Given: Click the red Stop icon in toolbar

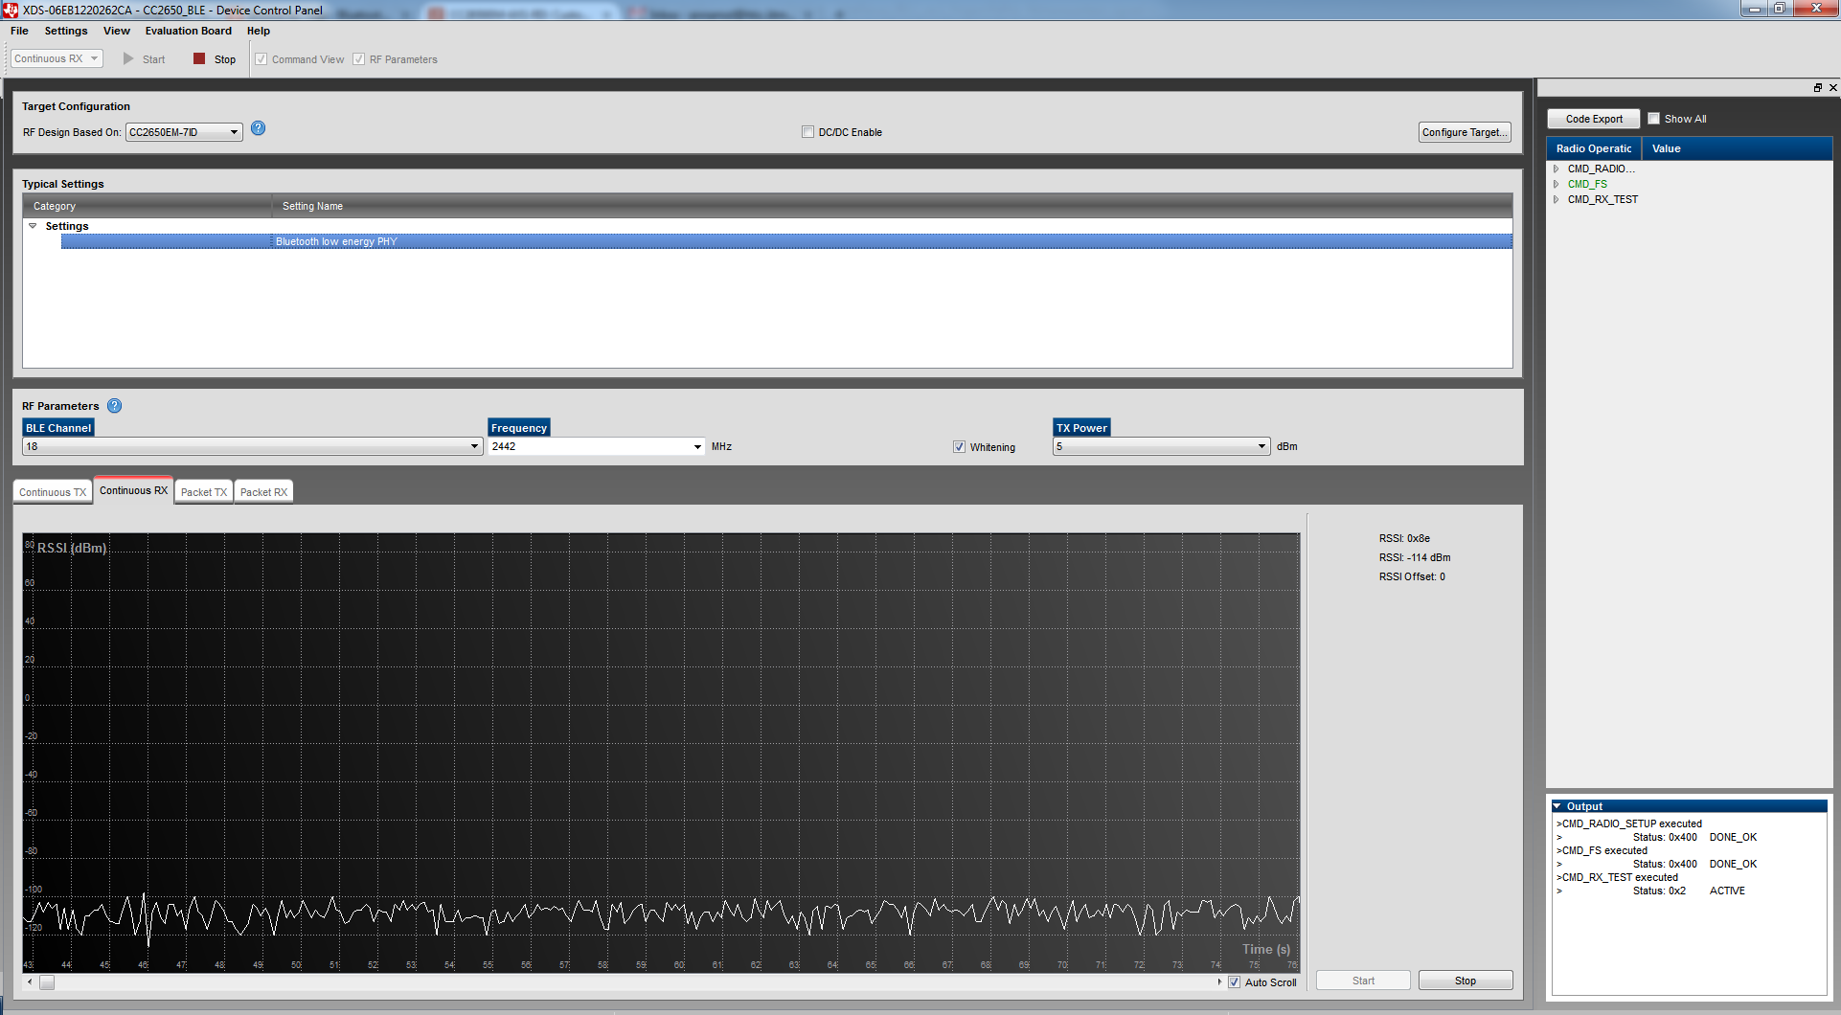Looking at the screenshot, I should [199, 59].
